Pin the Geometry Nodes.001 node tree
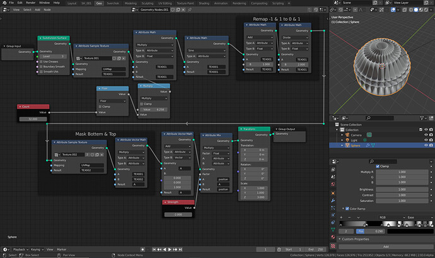This screenshot has width=435, height=258. [x=190, y=9]
